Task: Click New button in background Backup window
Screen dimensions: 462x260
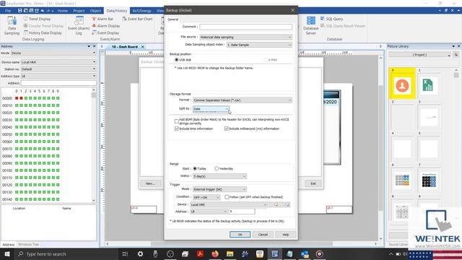Action: (150, 183)
